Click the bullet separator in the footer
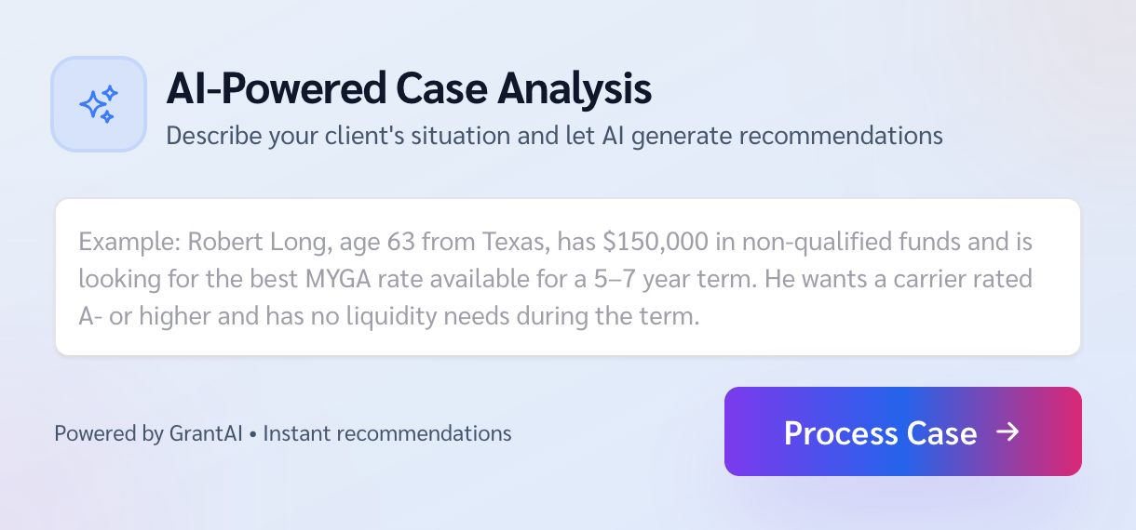1136x530 pixels. [253, 434]
